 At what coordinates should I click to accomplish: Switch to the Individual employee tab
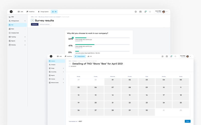click(45, 24)
